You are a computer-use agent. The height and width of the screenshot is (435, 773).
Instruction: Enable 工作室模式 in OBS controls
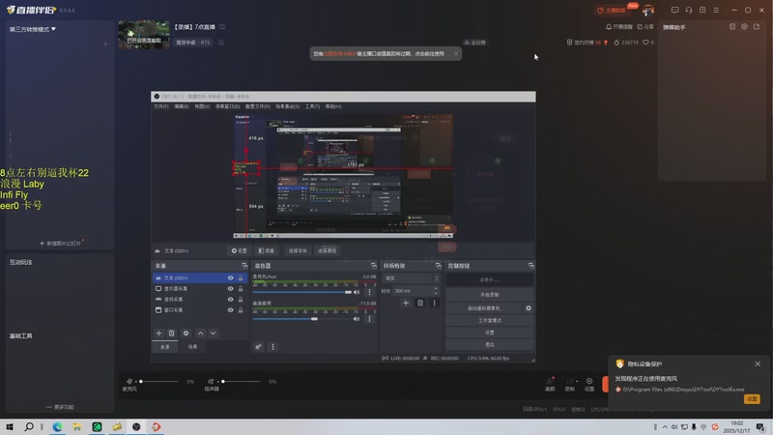coord(490,321)
